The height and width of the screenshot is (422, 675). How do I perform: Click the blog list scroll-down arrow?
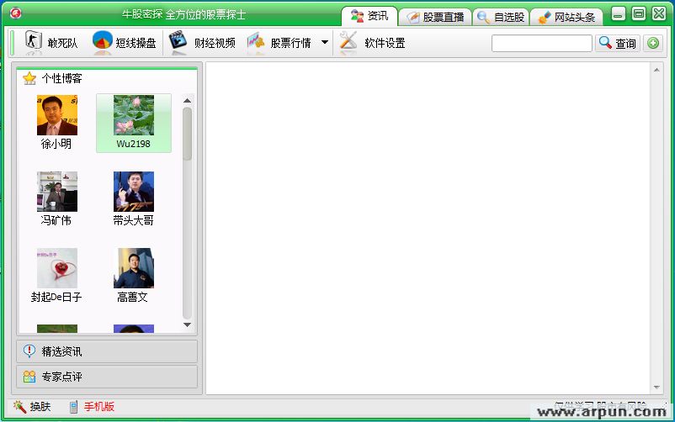[x=187, y=325]
